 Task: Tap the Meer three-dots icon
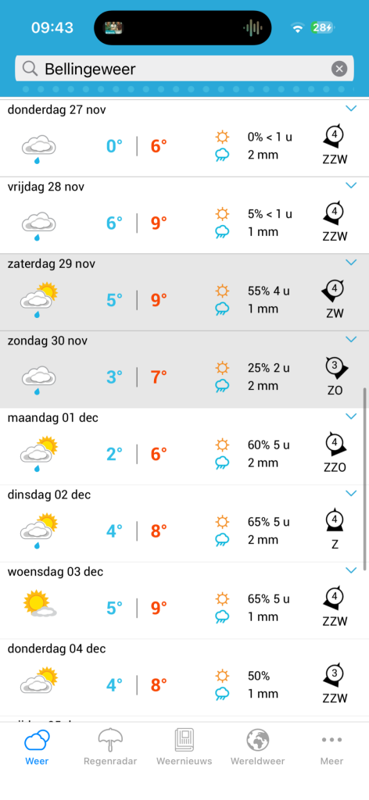coord(331,739)
